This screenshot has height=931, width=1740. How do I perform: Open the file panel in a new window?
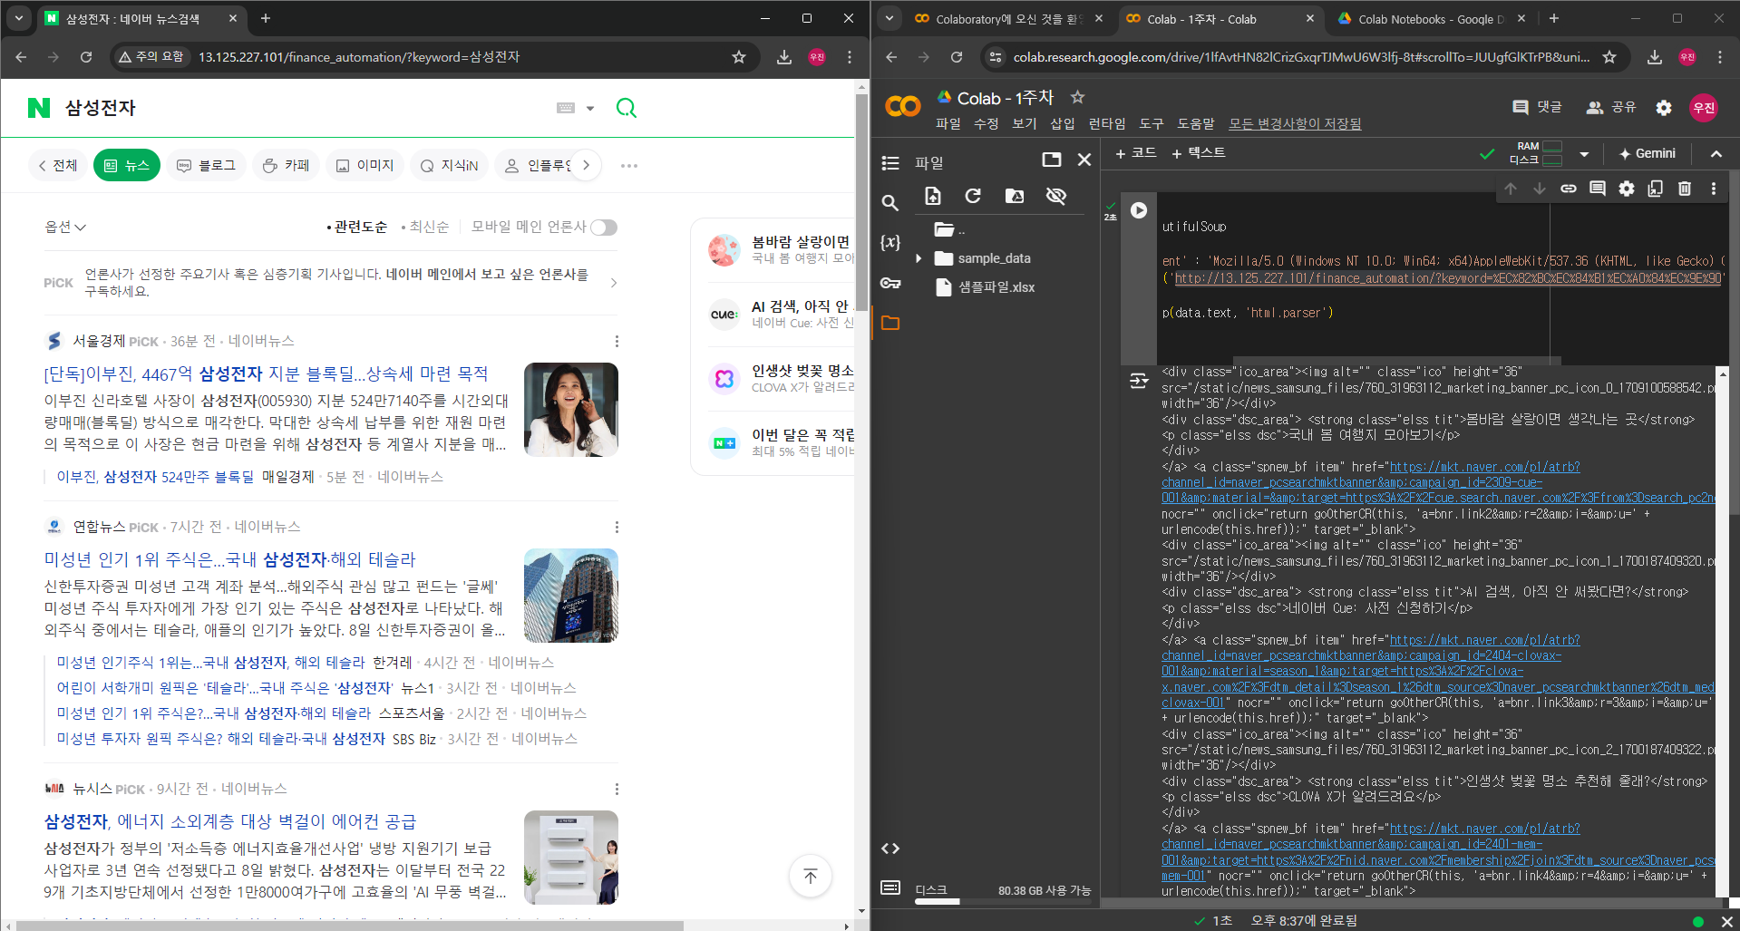coord(1052,160)
